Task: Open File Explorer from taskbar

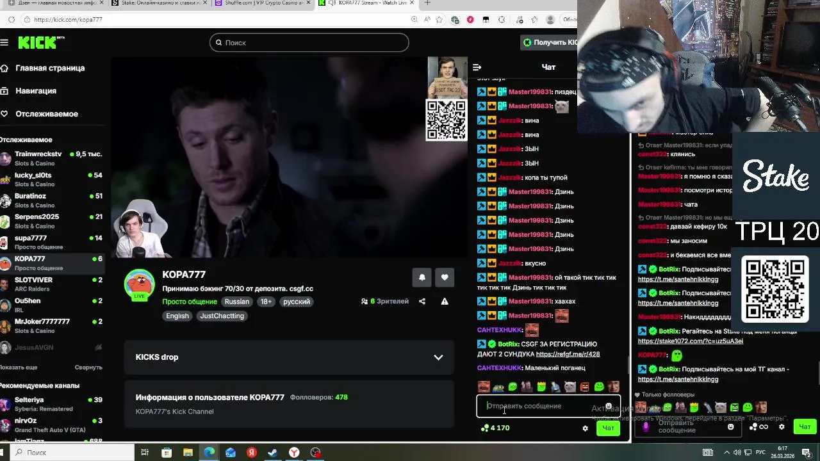Action: click(188, 452)
